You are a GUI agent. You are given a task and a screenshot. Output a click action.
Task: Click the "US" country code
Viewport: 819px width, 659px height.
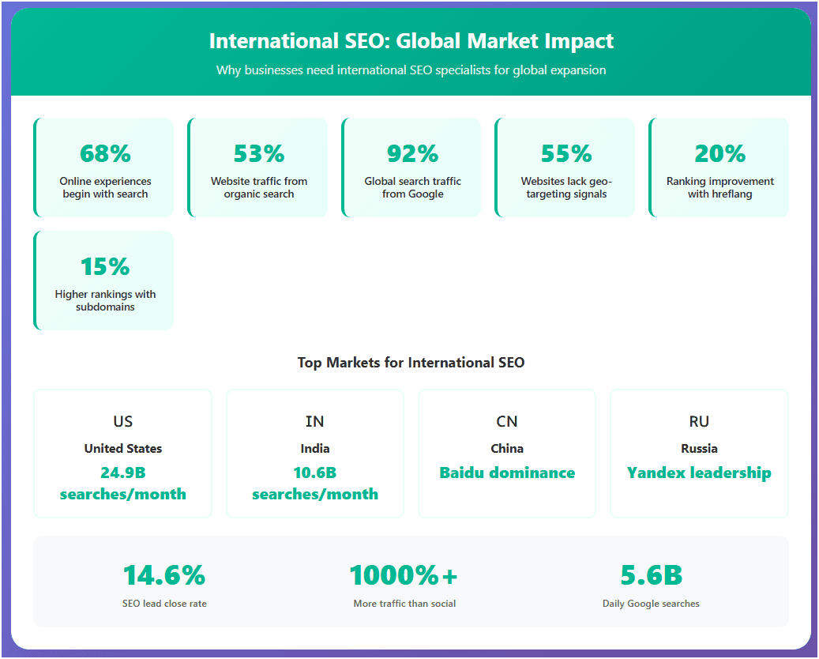(122, 421)
